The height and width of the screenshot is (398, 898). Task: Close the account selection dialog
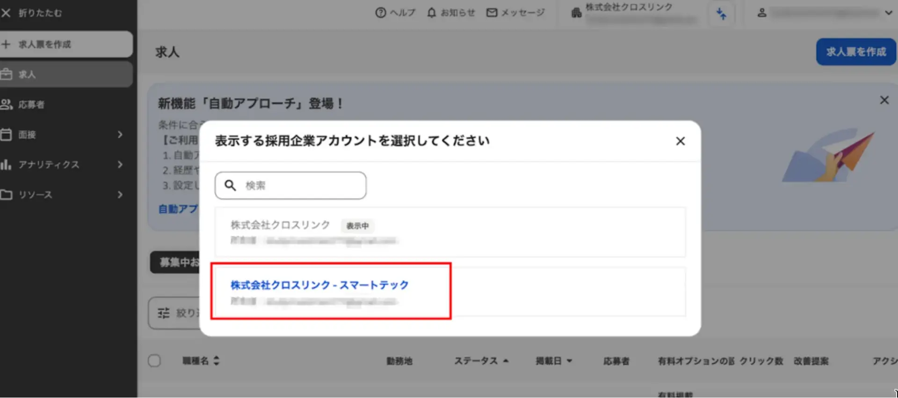(x=680, y=141)
